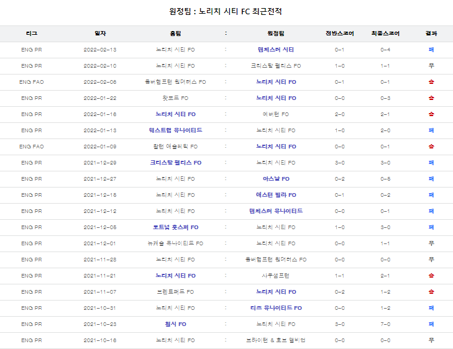453x349 pixels.
Task: Click the loss result on 2021-12-29 row
Action: [x=431, y=163]
